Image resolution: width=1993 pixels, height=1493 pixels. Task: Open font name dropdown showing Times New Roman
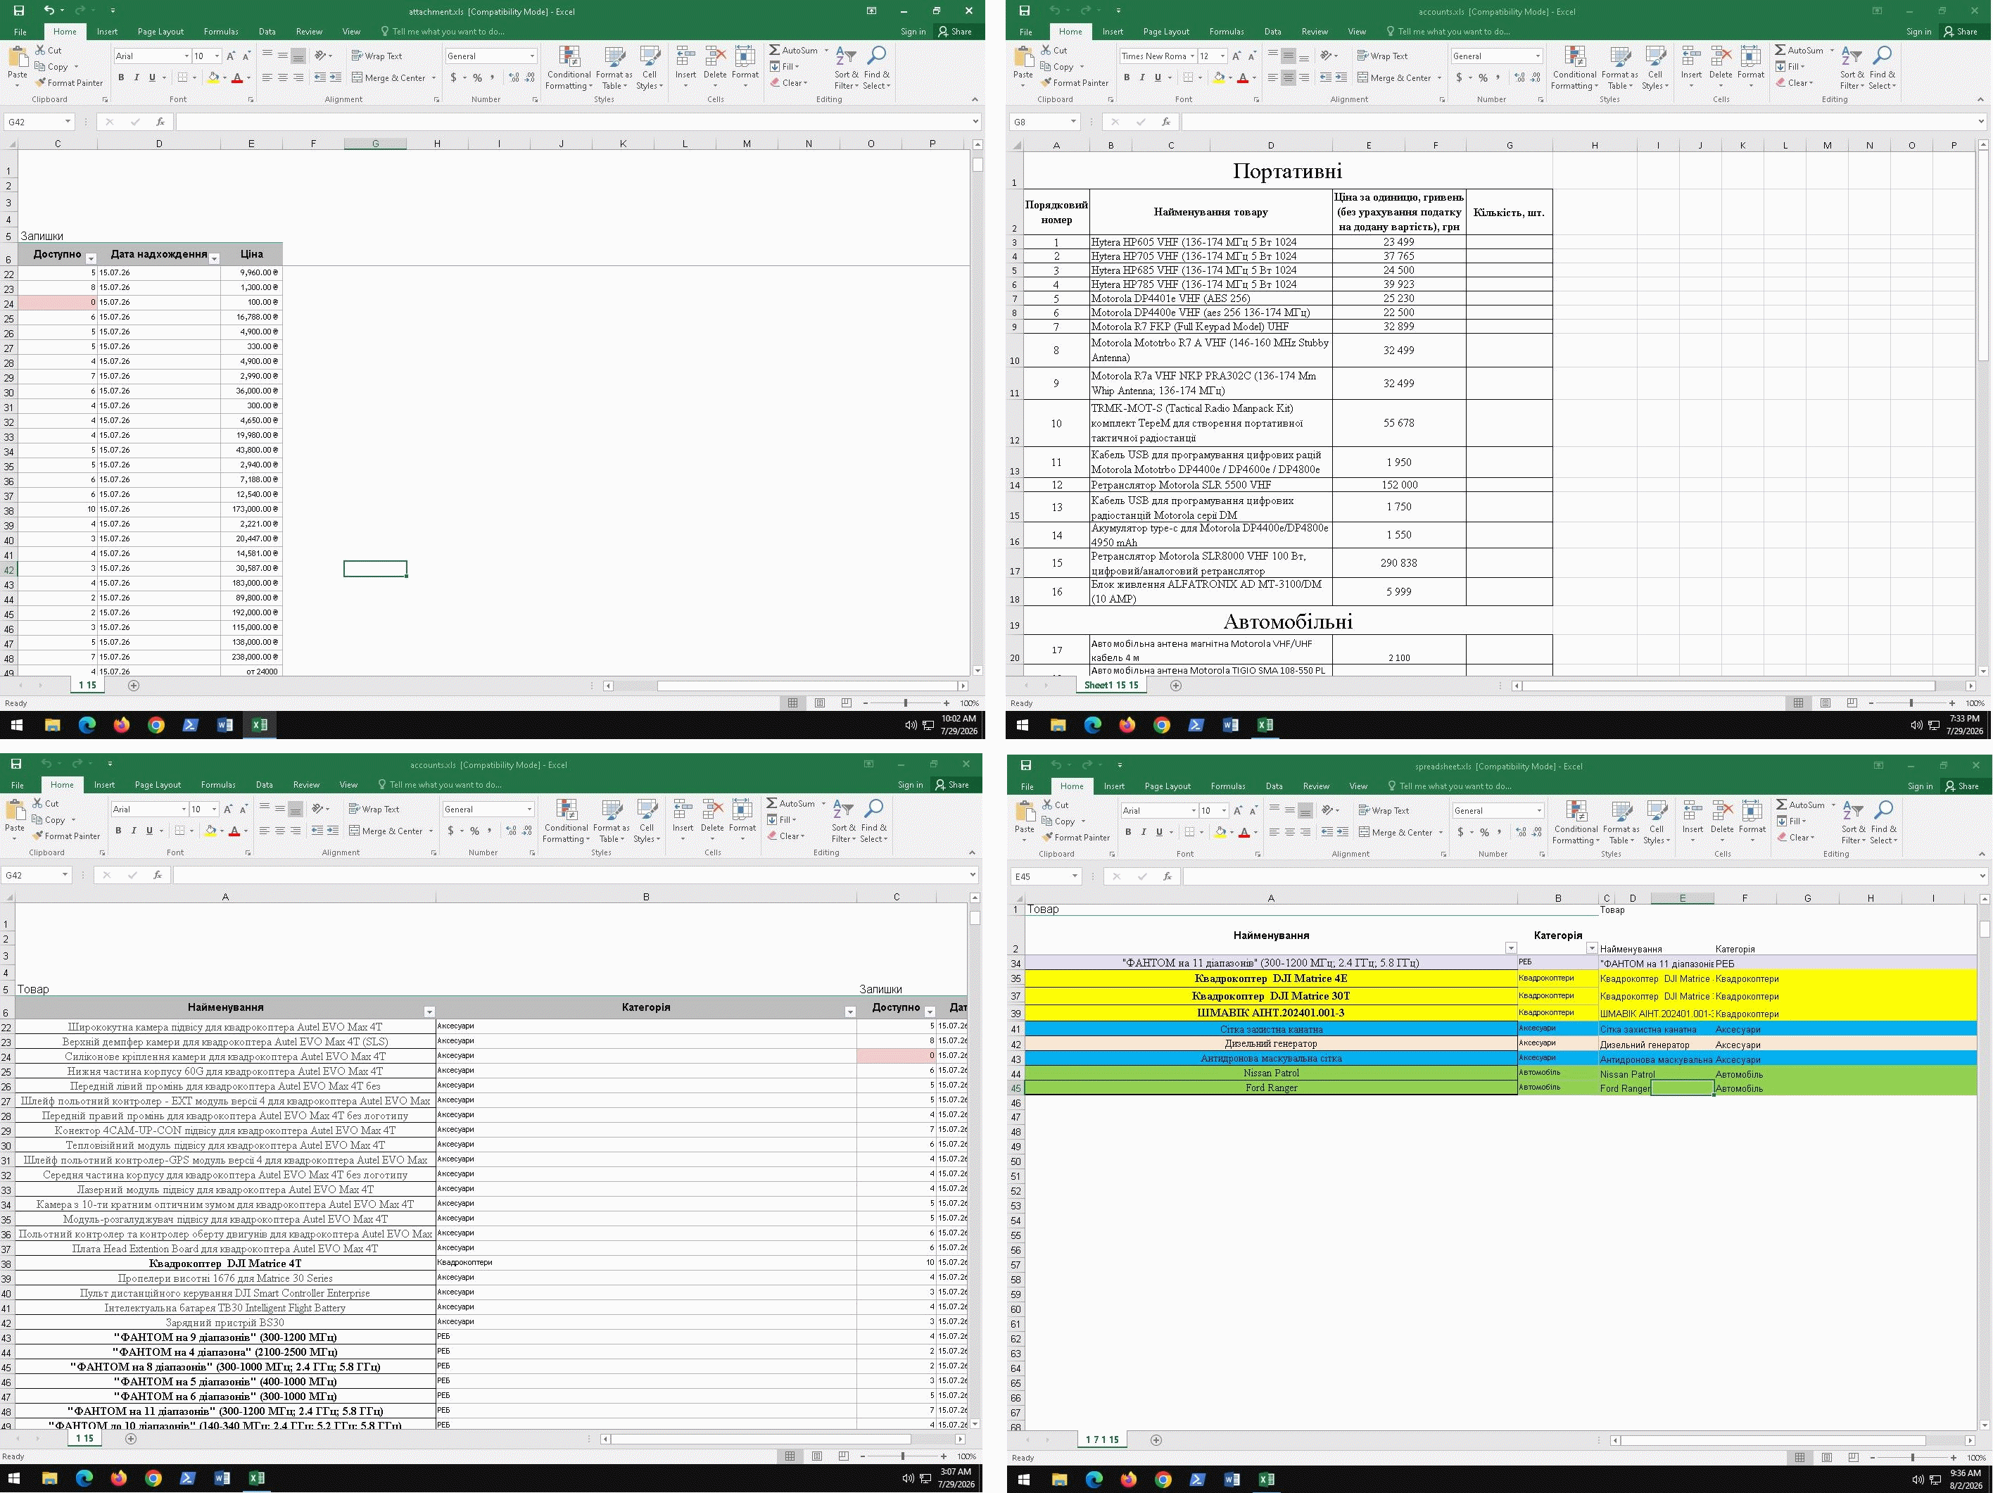point(1192,56)
